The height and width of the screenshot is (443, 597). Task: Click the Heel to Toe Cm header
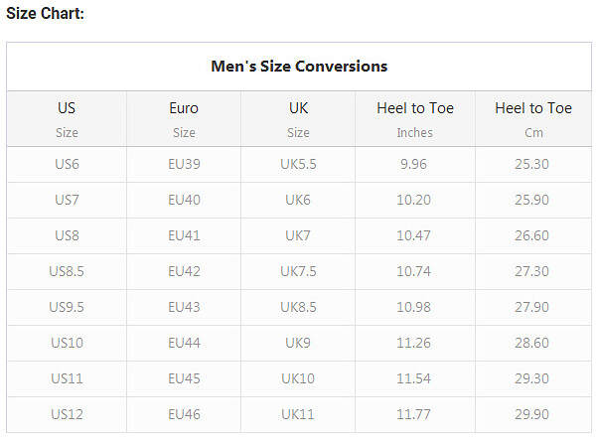tap(533, 118)
